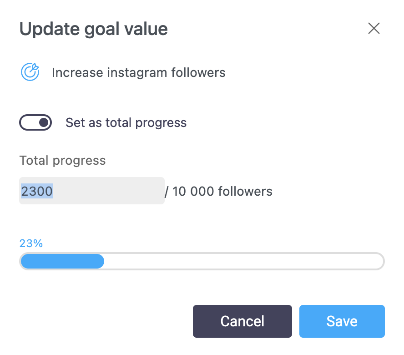
Task: Toggle the Set as total progress switch
Action: tap(35, 122)
